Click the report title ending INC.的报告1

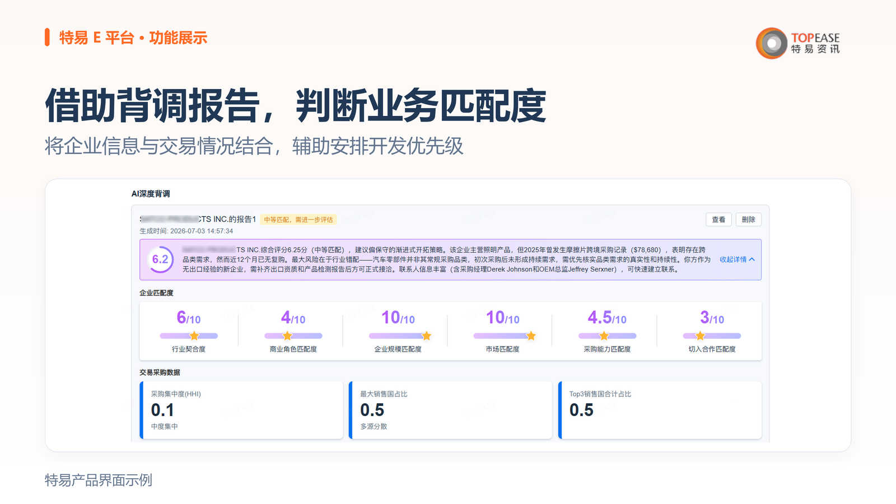point(198,219)
